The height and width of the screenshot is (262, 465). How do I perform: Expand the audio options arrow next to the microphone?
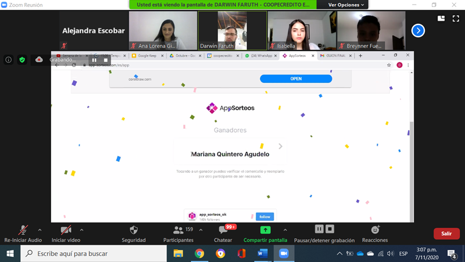coord(40,230)
